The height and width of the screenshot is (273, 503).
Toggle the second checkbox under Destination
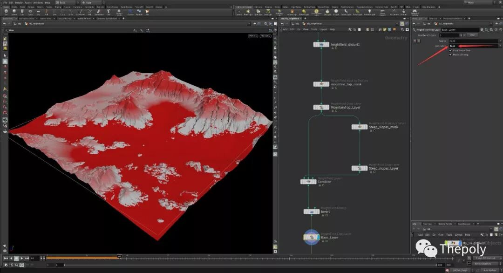[450, 55]
